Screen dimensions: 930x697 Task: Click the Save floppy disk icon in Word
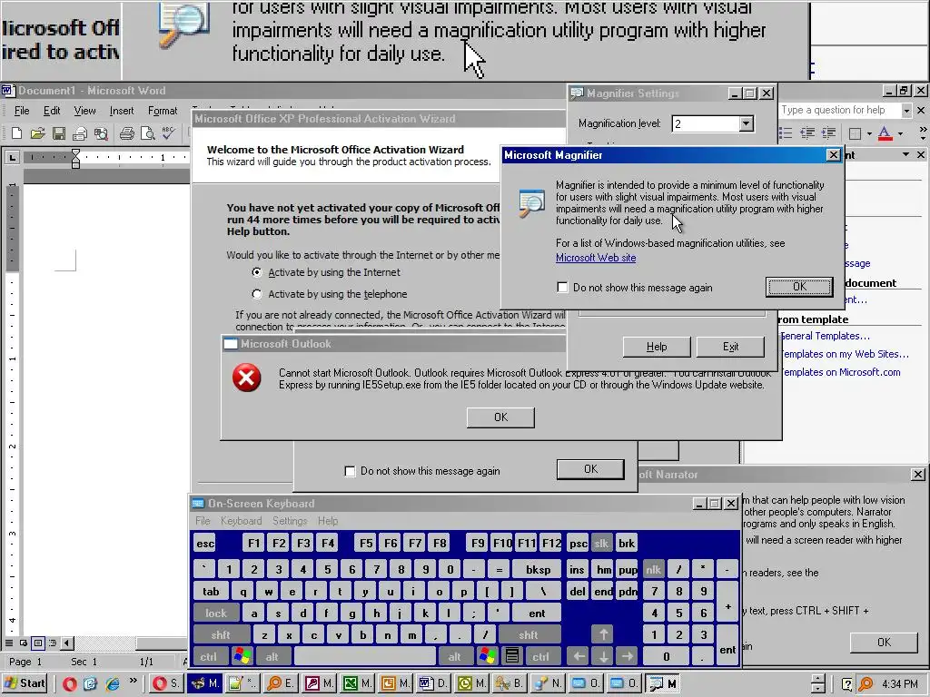[59, 133]
